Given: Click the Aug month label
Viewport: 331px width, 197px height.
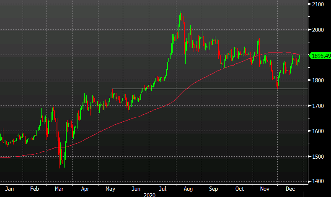Looking at the screenshot, I should click(x=188, y=189).
